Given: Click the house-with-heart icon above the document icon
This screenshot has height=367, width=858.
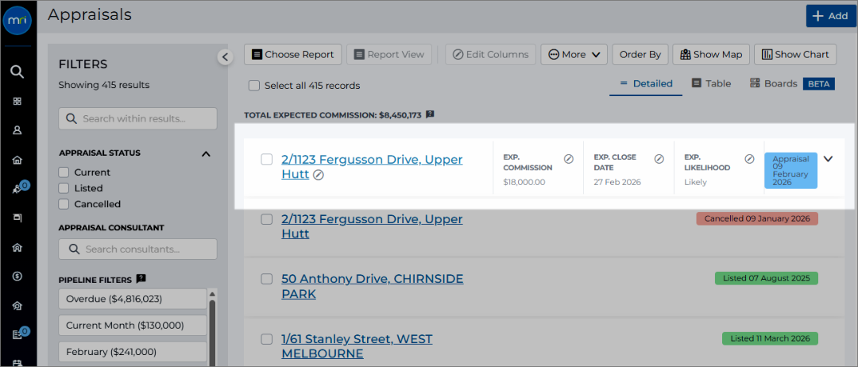Looking at the screenshot, I should (x=17, y=306).
